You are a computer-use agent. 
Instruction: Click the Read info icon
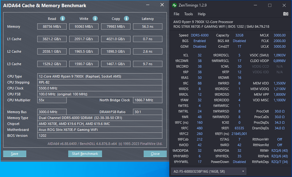coord(63,18)
